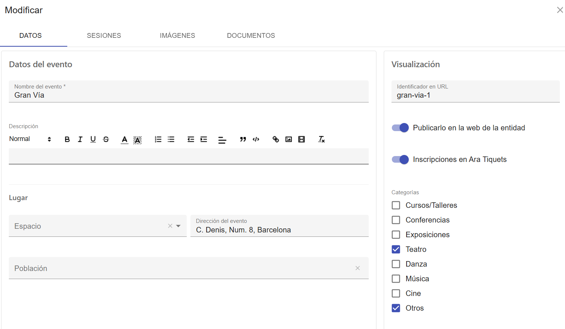The width and height of the screenshot is (565, 329).
Task: Check the Danza category
Action: click(x=396, y=264)
